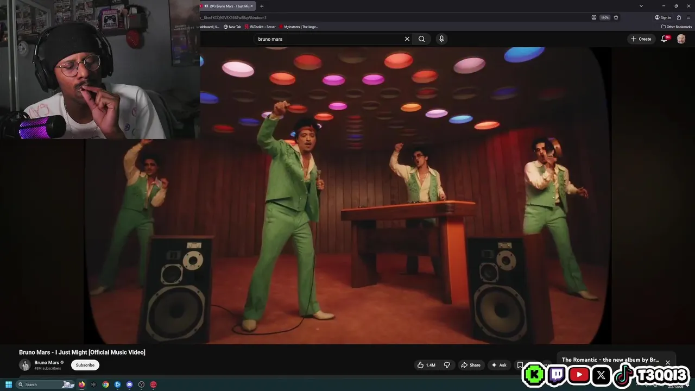This screenshot has width=695, height=391.
Task: Submit the YouTube search with magnifier icon
Action: coord(421,39)
